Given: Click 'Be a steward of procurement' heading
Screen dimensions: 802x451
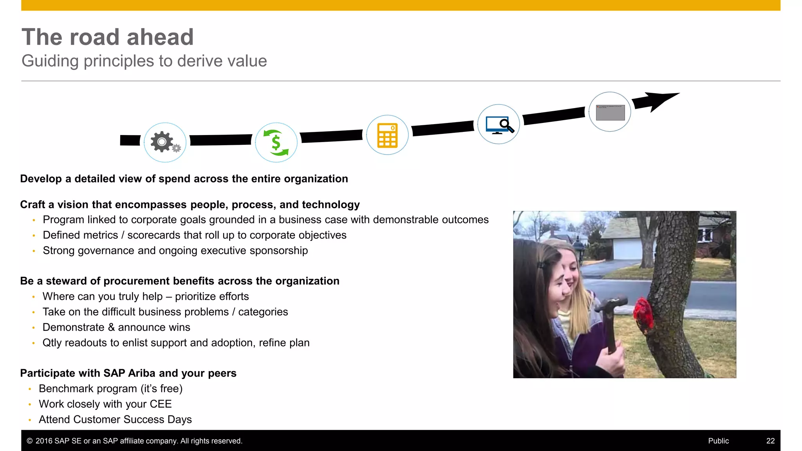Looking at the screenshot, I should tap(180, 281).
